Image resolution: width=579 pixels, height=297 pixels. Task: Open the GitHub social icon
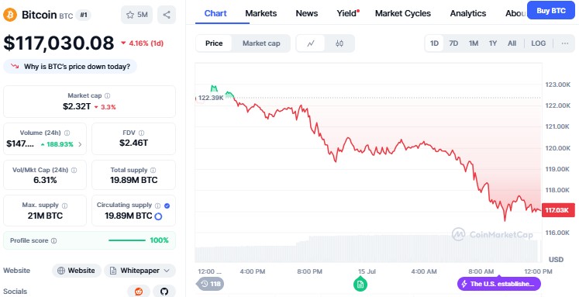[164, 292]
